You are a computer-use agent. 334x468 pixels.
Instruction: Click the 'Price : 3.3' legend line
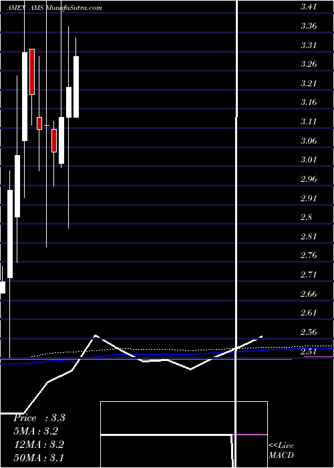tap(39, 418)
